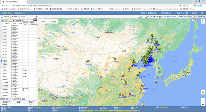Open the message envelope icon in left panel
The width and height of the screenshot is (206, 112).
[x=19, y=16]
